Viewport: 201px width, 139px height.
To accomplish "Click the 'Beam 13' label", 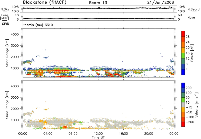I will coord(98,3).
